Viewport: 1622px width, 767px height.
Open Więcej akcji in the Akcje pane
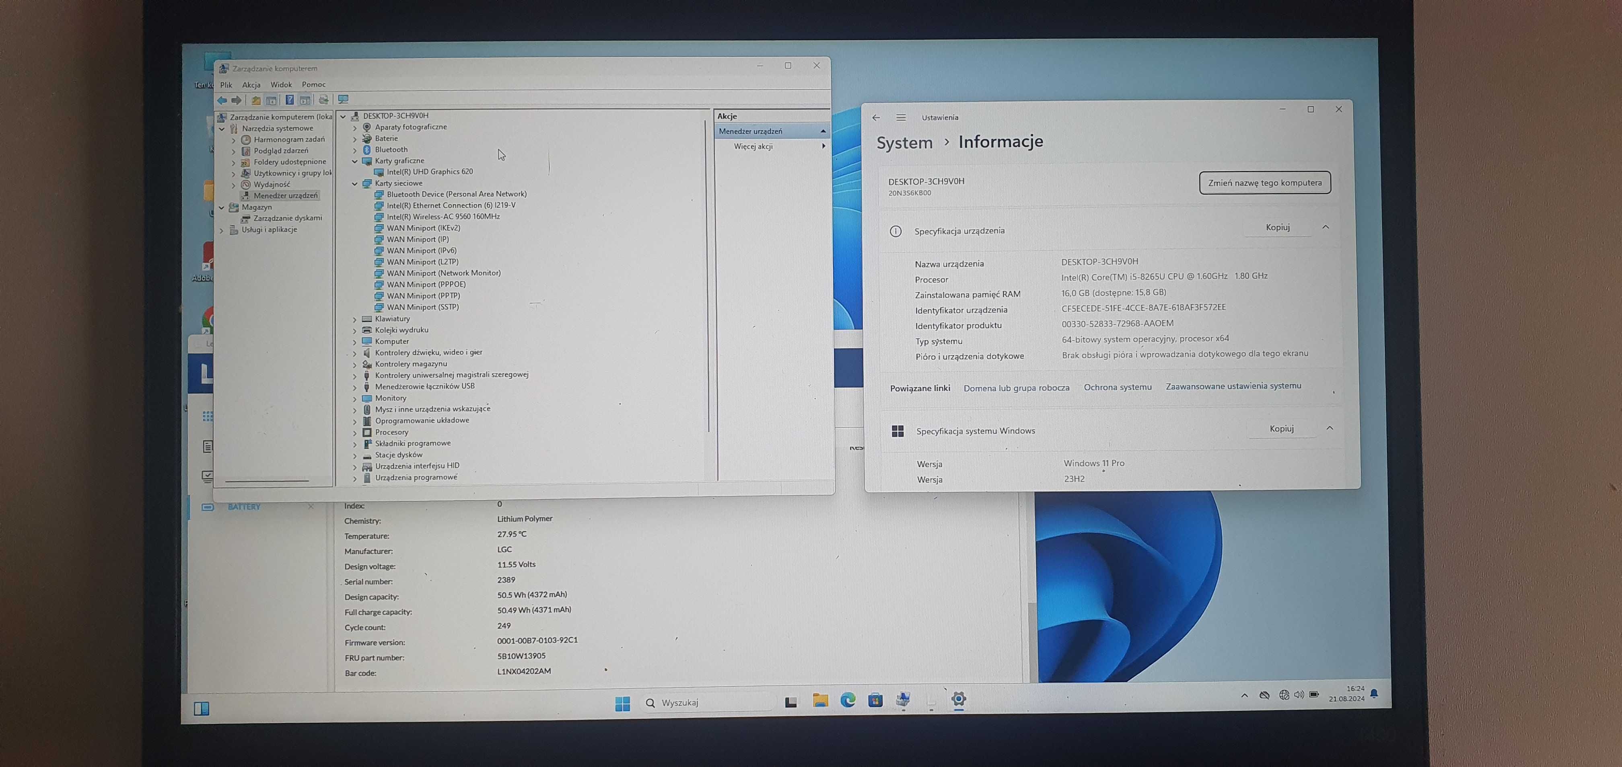(x=753, y=147)
